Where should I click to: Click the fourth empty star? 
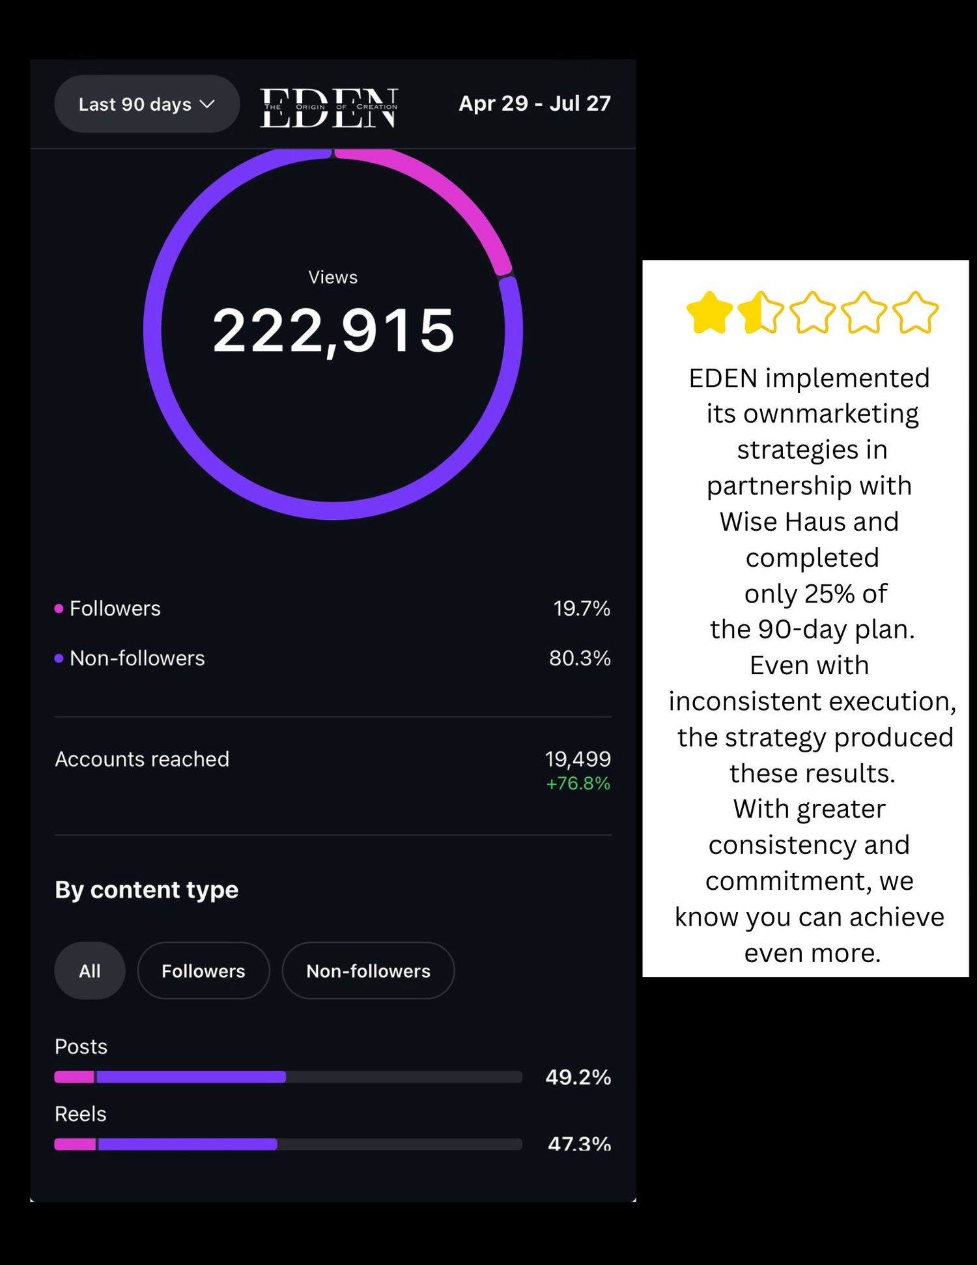point(864,313)
